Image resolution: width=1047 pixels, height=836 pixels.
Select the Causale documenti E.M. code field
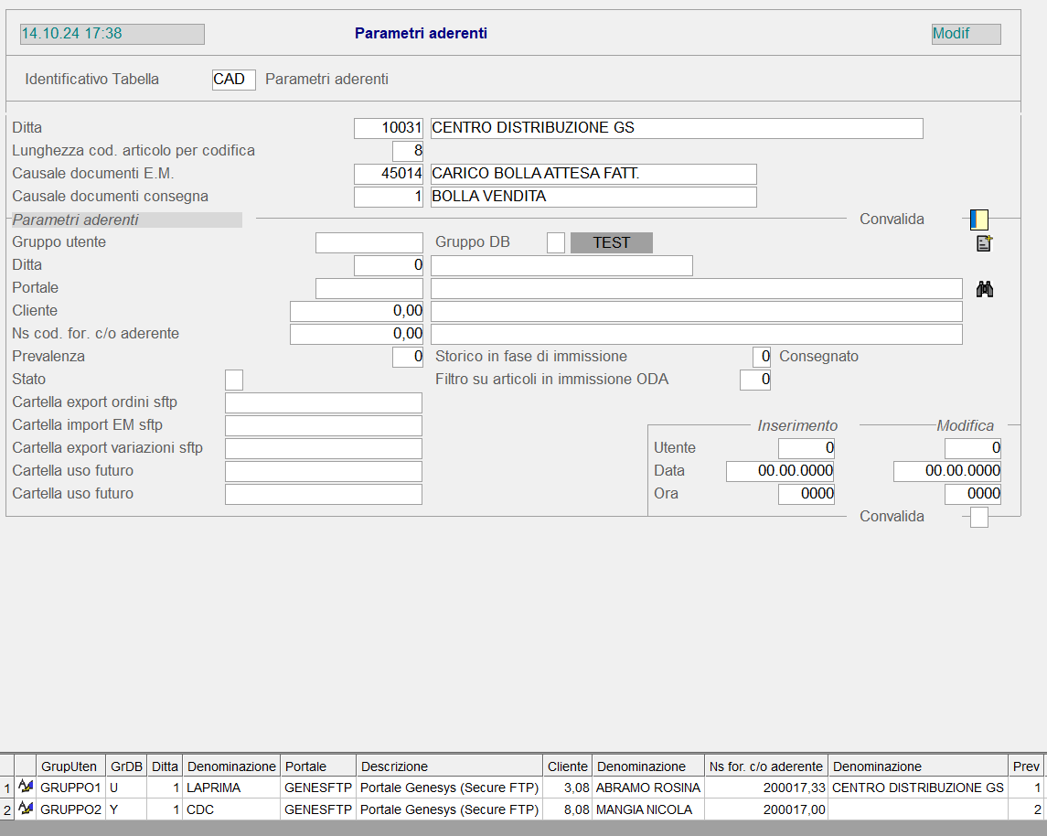point(389,174)
